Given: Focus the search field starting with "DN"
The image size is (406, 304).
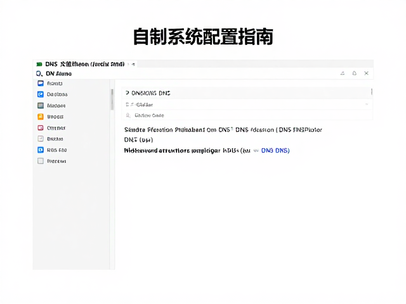Looking at the screenshot, I should tap(59, 73).
